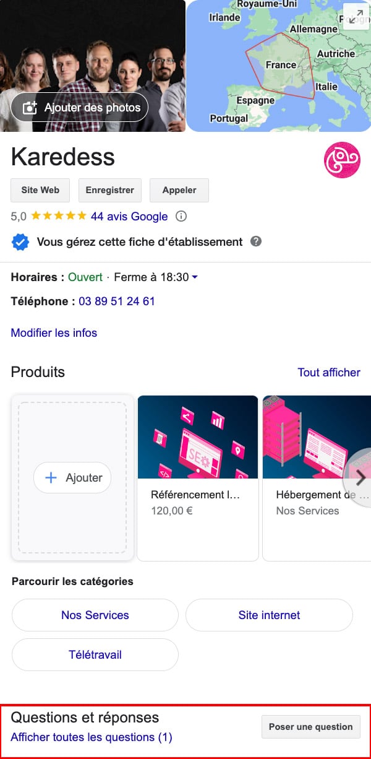Open the Référencement product card
The height and width of the screenshot is (759, 371).
pos(197,477)
